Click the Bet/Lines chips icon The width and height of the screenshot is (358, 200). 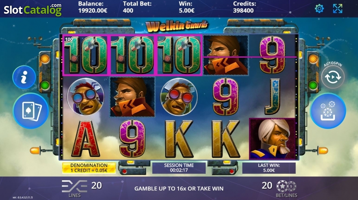click(286, 186)
